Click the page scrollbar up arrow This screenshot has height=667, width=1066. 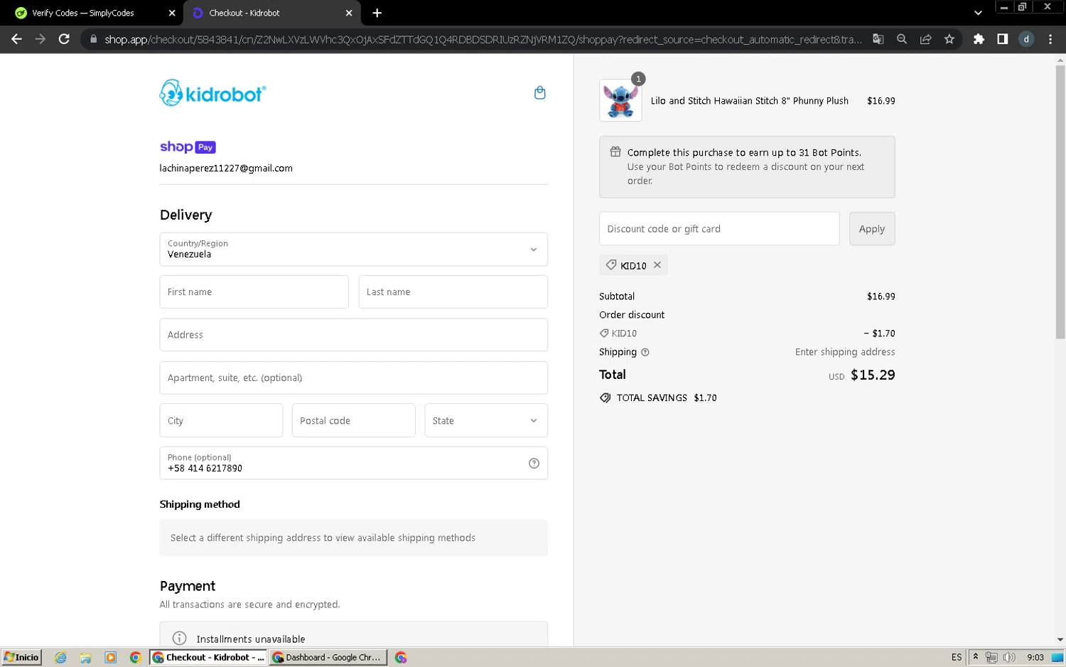(x=1060, y=61)
